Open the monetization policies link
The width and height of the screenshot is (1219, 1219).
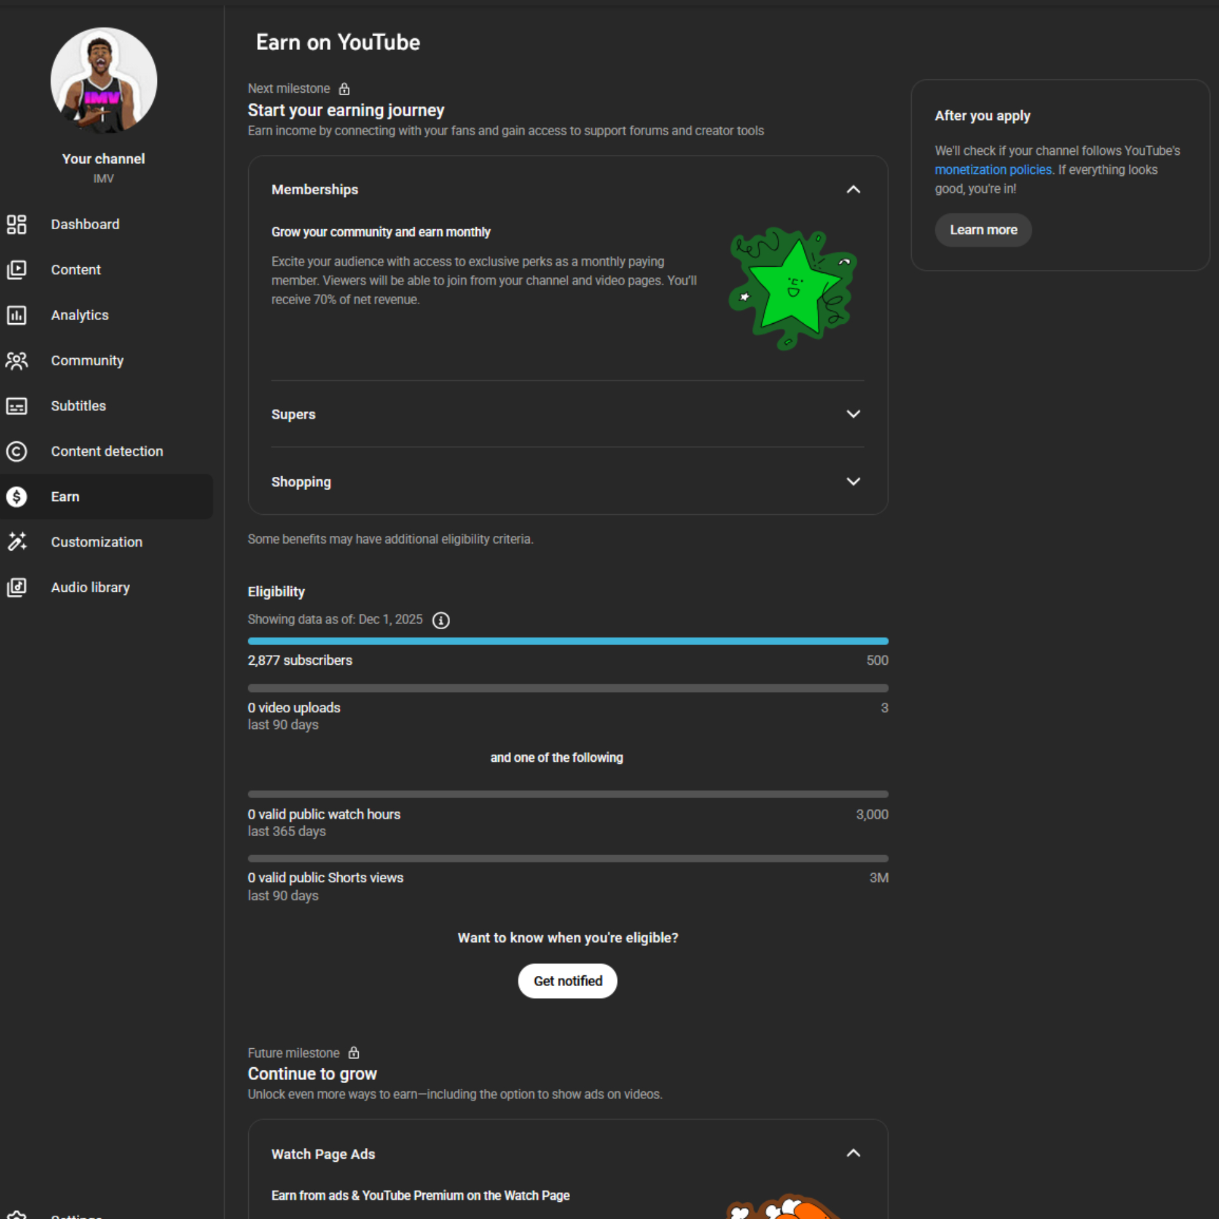coord(992,170)
